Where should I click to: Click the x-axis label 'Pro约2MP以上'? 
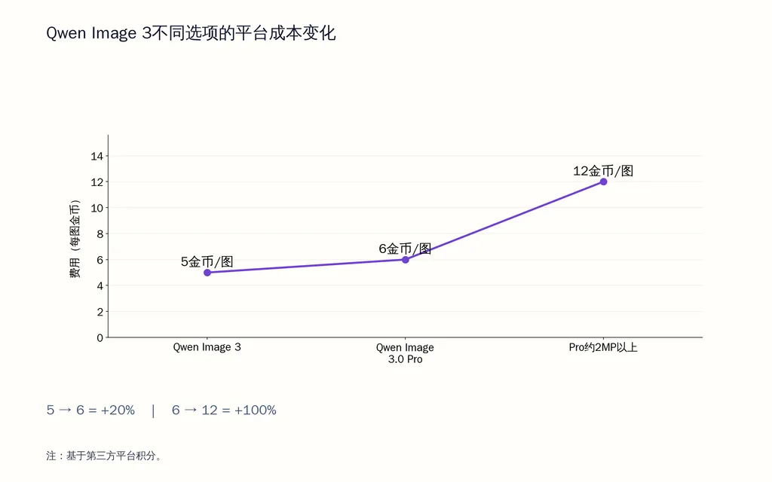[x=603, y=347]
